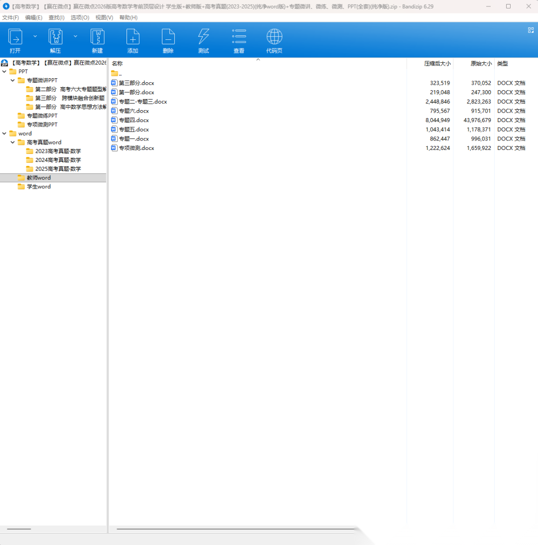
Task: Click the 打开 (Open) toolbar icon
Action: [x=15, y=38]
